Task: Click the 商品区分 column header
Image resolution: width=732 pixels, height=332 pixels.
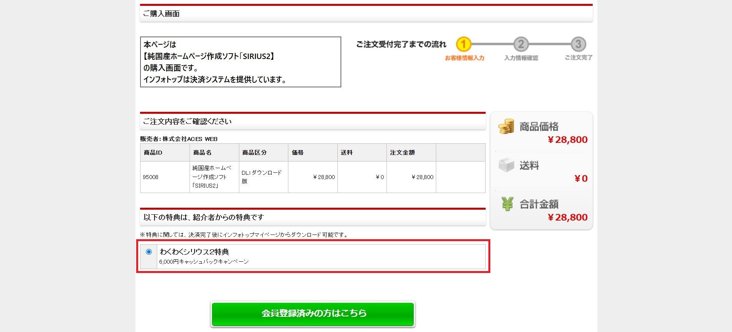Action: (x=263, y=153)
